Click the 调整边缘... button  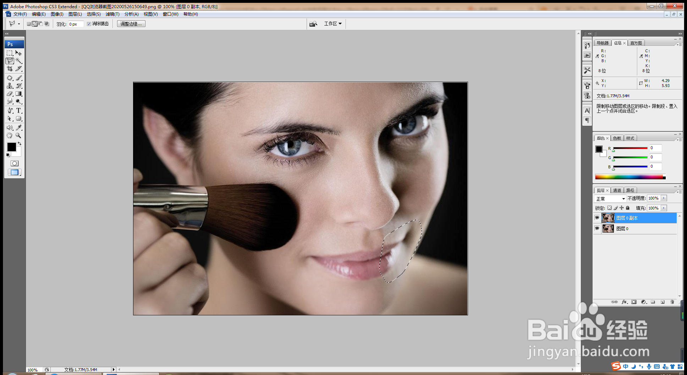(131, 24)
